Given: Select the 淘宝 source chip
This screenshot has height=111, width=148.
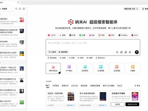Looking at the screenshot, I should click(x=102, y=35).
